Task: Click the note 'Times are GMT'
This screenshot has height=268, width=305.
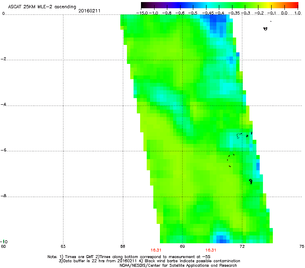Action: tap(79, 257)
